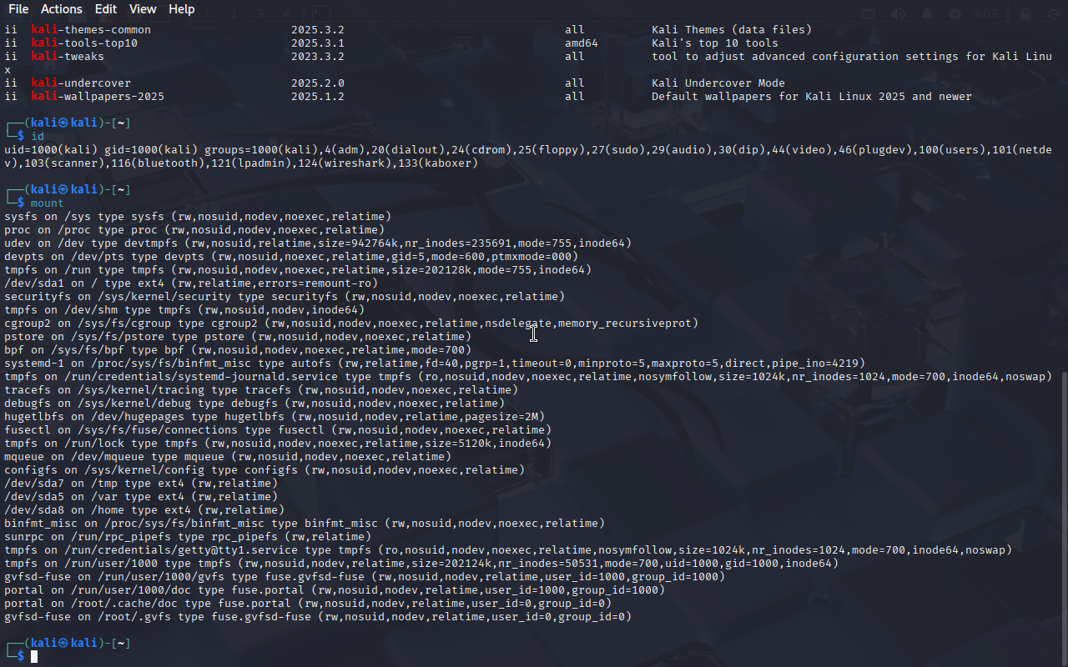Click the 'fusectl' mount line
The width and height of the screenshot is (1068, 667).
[278, 430]
